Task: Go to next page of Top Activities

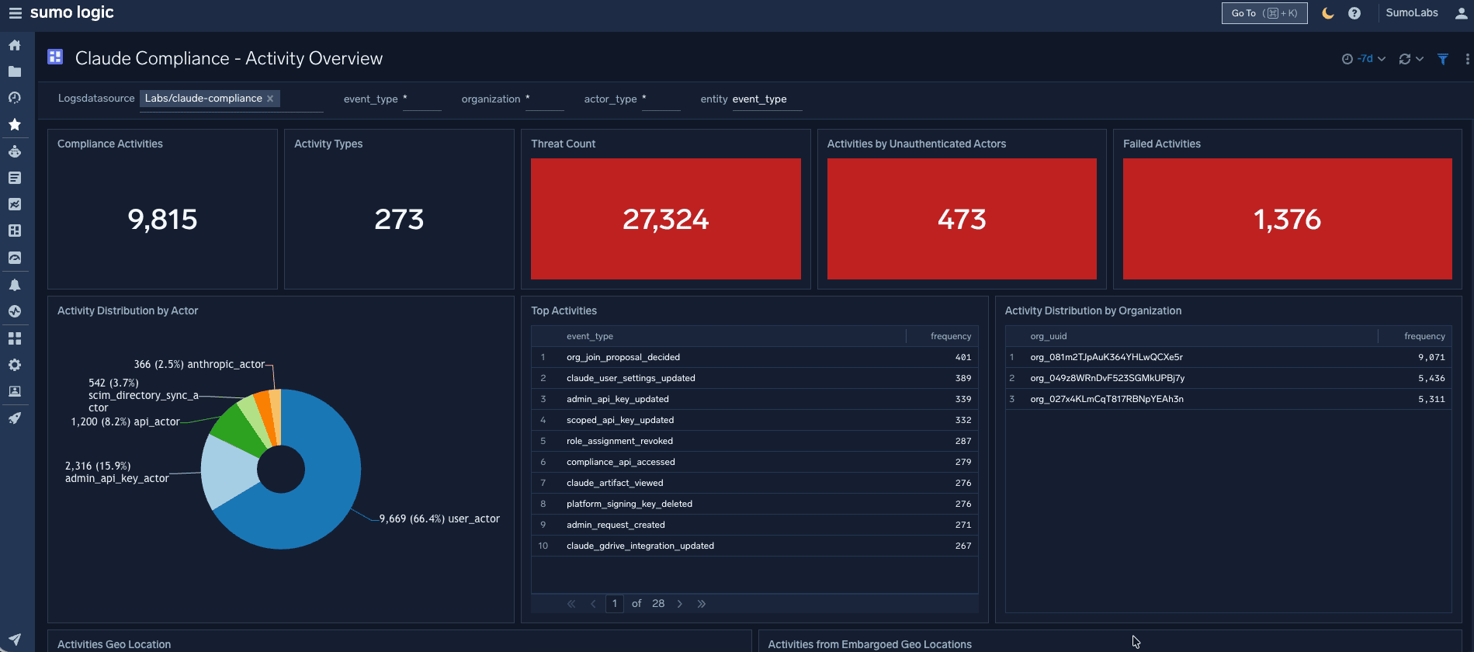Action: coord(680,604)
